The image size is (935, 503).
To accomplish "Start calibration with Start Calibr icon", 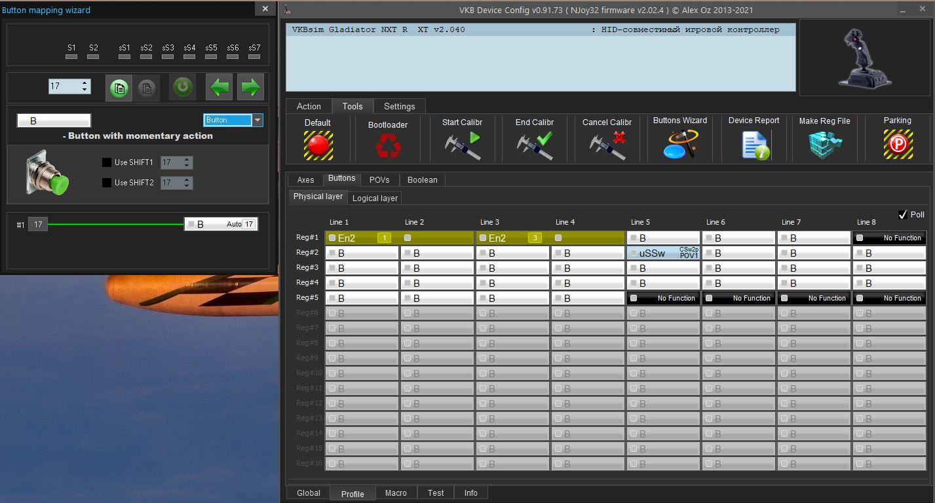I will pos(462,145).
